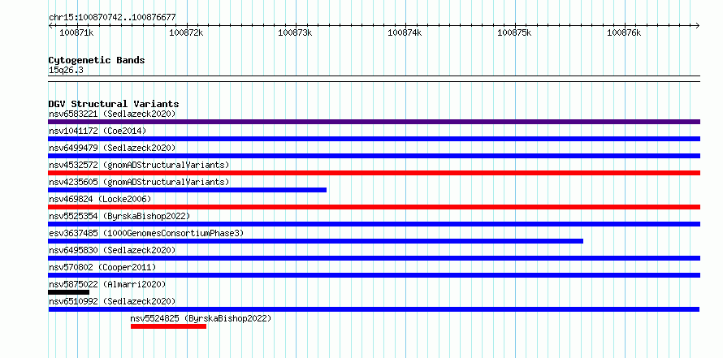Click nsv4532572 (gnomADStructuralVariants) label

coord(139,165)
